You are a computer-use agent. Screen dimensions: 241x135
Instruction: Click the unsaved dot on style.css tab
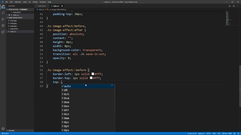tap(62, 6)
